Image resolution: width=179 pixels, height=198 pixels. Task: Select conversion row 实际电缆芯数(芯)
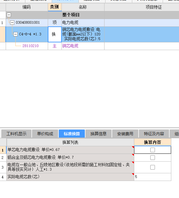tap(70, 177)
